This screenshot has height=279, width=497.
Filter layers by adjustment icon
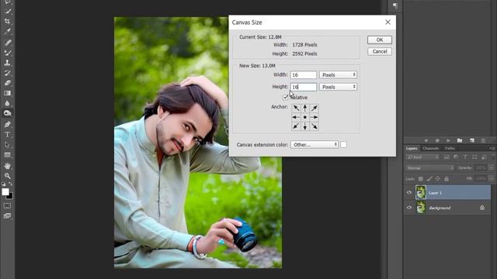point(456,157)
